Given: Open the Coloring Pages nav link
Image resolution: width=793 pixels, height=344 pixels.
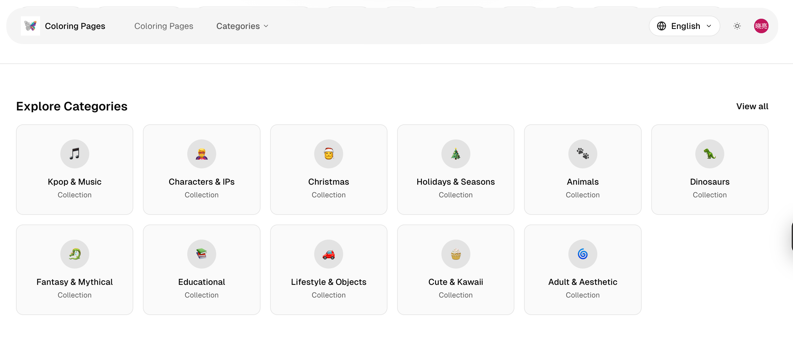Looking at the screenshot, I should pos(163,26).
